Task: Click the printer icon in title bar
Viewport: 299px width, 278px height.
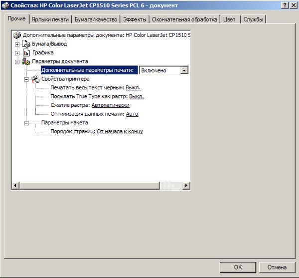Action: pyautogui.click(x=5, y=5)
